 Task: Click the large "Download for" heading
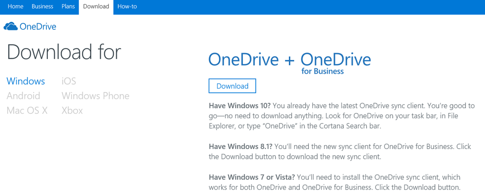[x=64, y=52]
